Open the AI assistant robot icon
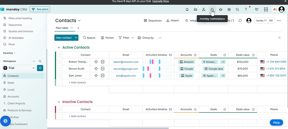Viewport: 288px width, 129px height. (221, 9)
